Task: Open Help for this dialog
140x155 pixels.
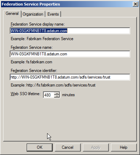Action: coord(124,147)
